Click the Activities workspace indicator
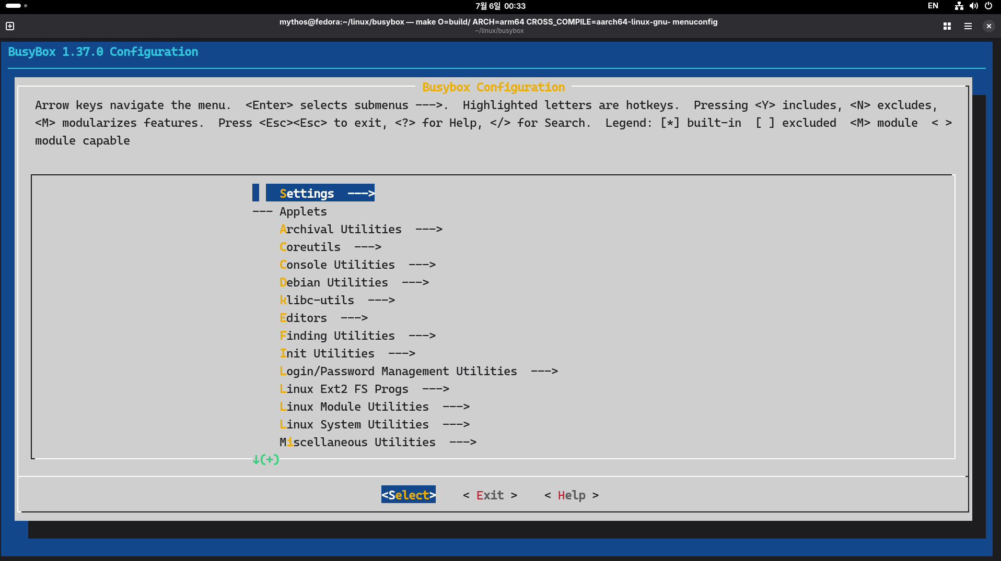1001x561 pixels. 16,6
